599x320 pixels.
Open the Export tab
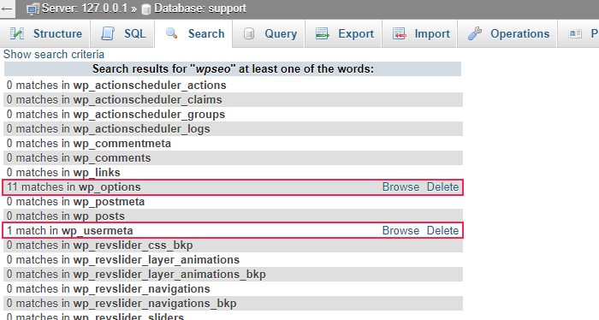[344, 33]
